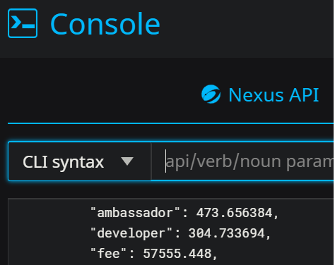The width and height of the screenshot is (335, 265).
Task: Click the Nexus logo icon
Action: pyautogui.click(x=211, y=94)
